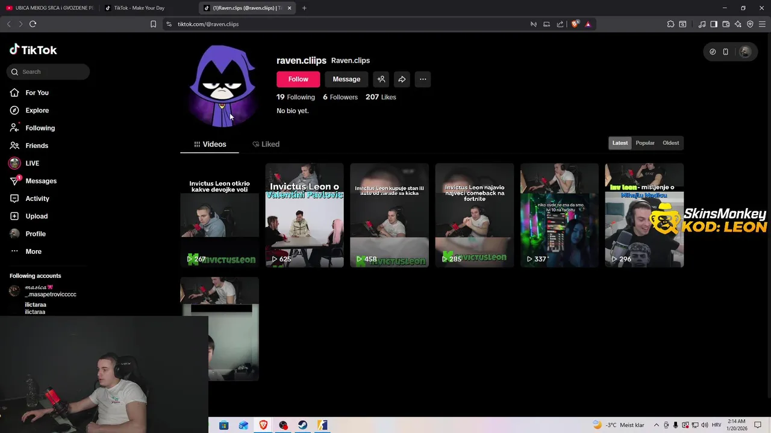Share the raven.cliips profile
This screenshot has height=433, width=771.
coord(402,79)
